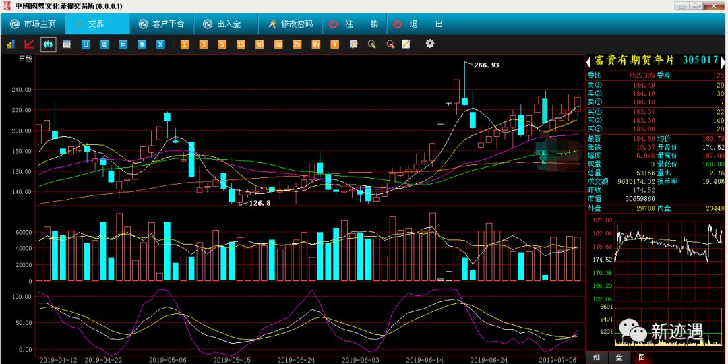Image resolution: width=728 pixels, height=364 pixels.
Task: Go to 市场主页 market home tab
Action: click(32, 24)
